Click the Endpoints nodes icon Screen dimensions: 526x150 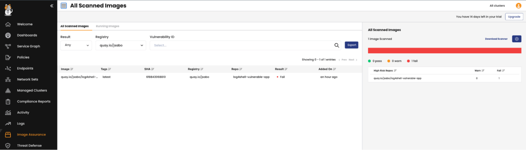(8, 68)
